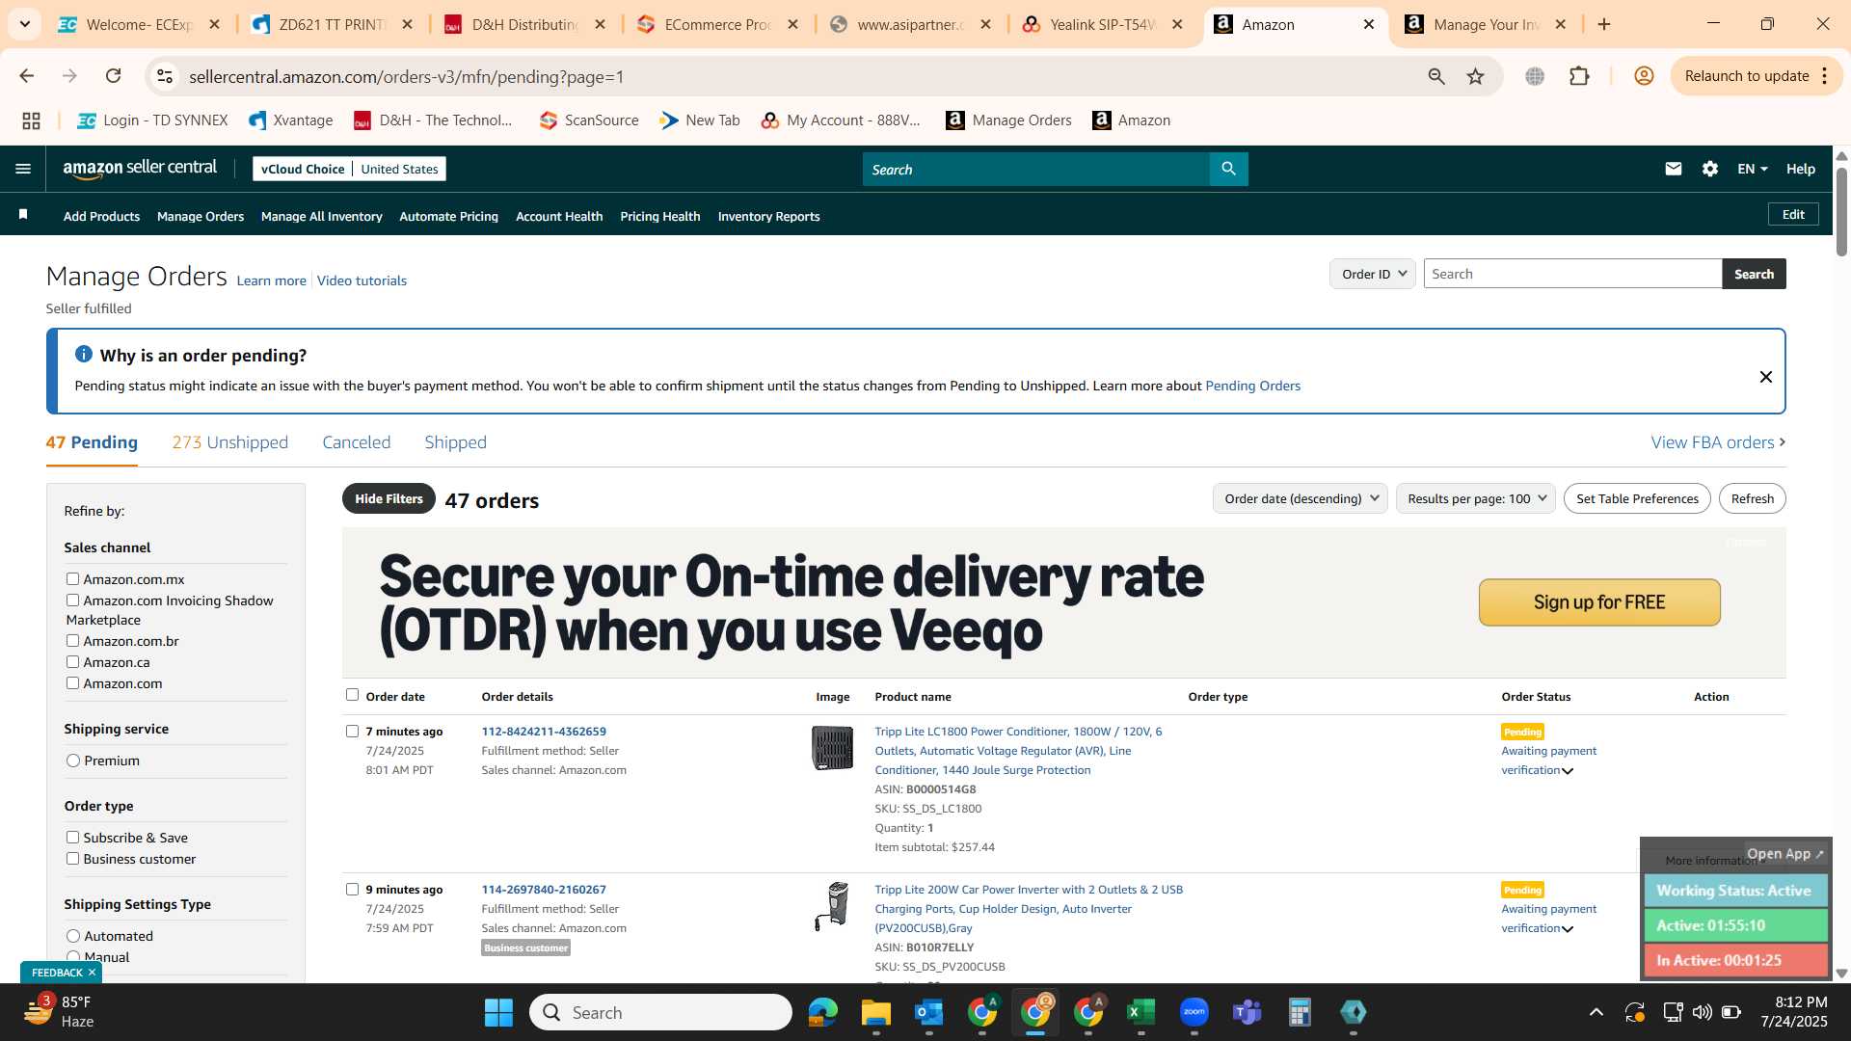Check the Amazon.com.mx sales channel
The height and width of the screenshot is (1041, 1851).
click(x=72, y=578)
